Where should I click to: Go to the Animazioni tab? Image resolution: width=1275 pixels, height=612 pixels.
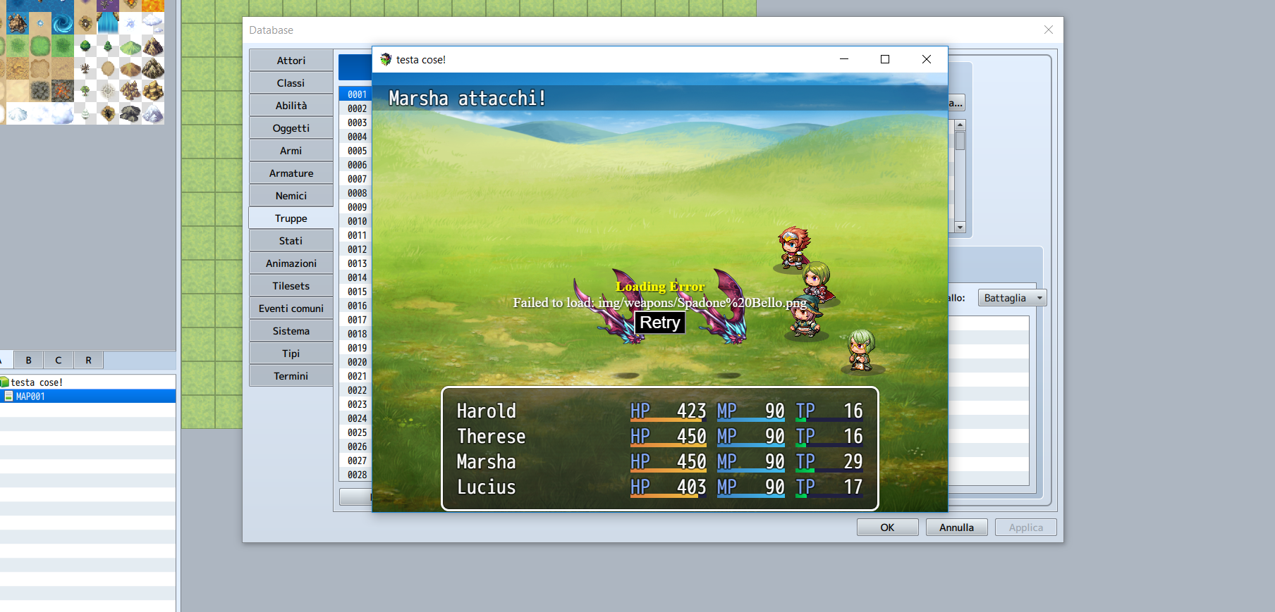coord(291,263)
